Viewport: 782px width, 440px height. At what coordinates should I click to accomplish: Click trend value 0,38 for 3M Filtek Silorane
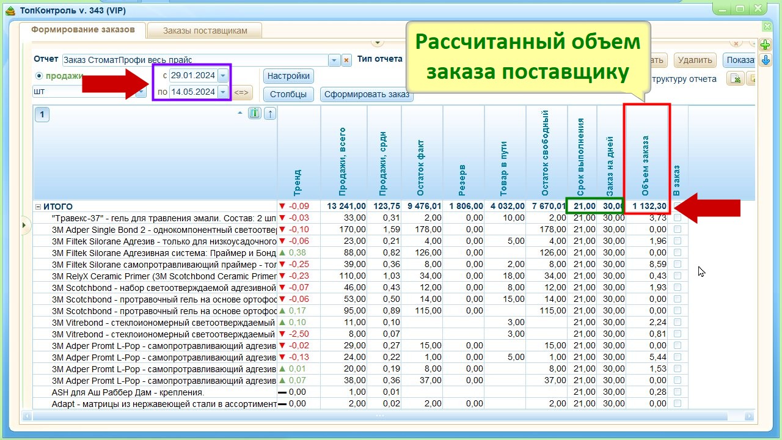pyautogui.click(x=297, y=252)
